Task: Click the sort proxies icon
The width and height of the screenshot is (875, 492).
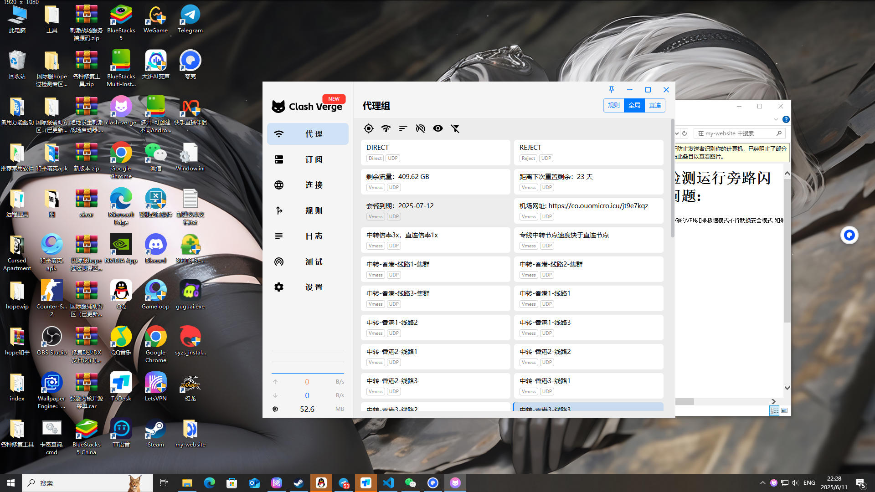Action: [x=403, y=128]
